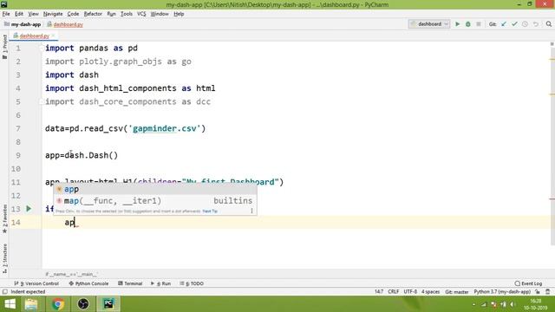Open OBS Studio taskbar icon
The image size is (555, 312).
(83, 304)
